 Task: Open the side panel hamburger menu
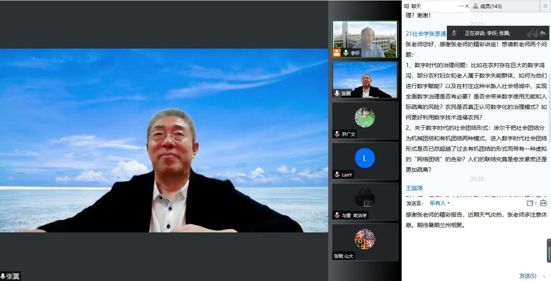point(545,6)
